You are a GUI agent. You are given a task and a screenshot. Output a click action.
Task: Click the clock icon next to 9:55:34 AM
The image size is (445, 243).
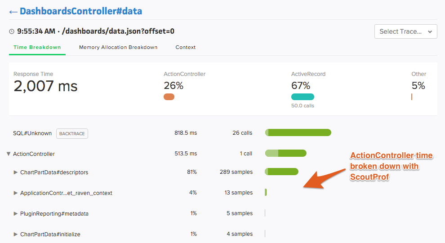12,31
